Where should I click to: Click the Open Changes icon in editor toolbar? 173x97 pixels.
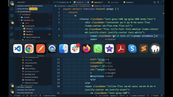tap(154, 2)
